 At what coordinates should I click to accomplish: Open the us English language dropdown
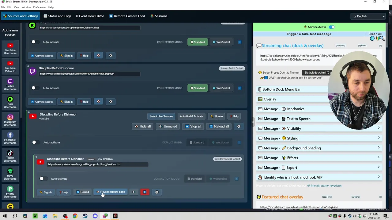point(369,16)
